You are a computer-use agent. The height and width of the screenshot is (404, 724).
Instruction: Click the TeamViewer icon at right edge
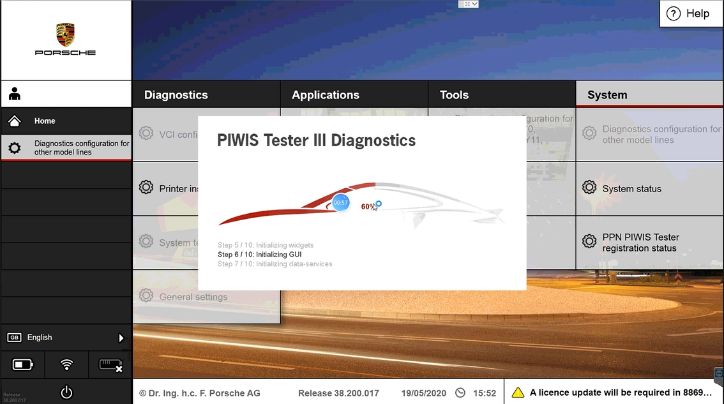[x=718, y=373]
